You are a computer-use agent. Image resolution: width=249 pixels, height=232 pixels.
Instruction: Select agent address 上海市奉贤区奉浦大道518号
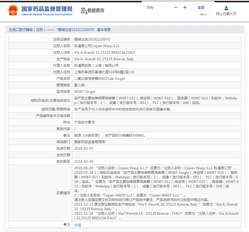click(x=157, y=72)
